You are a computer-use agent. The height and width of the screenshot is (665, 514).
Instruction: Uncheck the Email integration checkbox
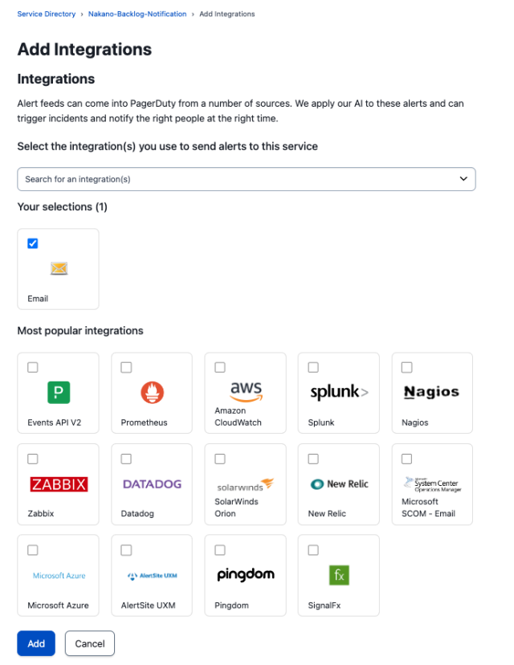pos(33,241)
